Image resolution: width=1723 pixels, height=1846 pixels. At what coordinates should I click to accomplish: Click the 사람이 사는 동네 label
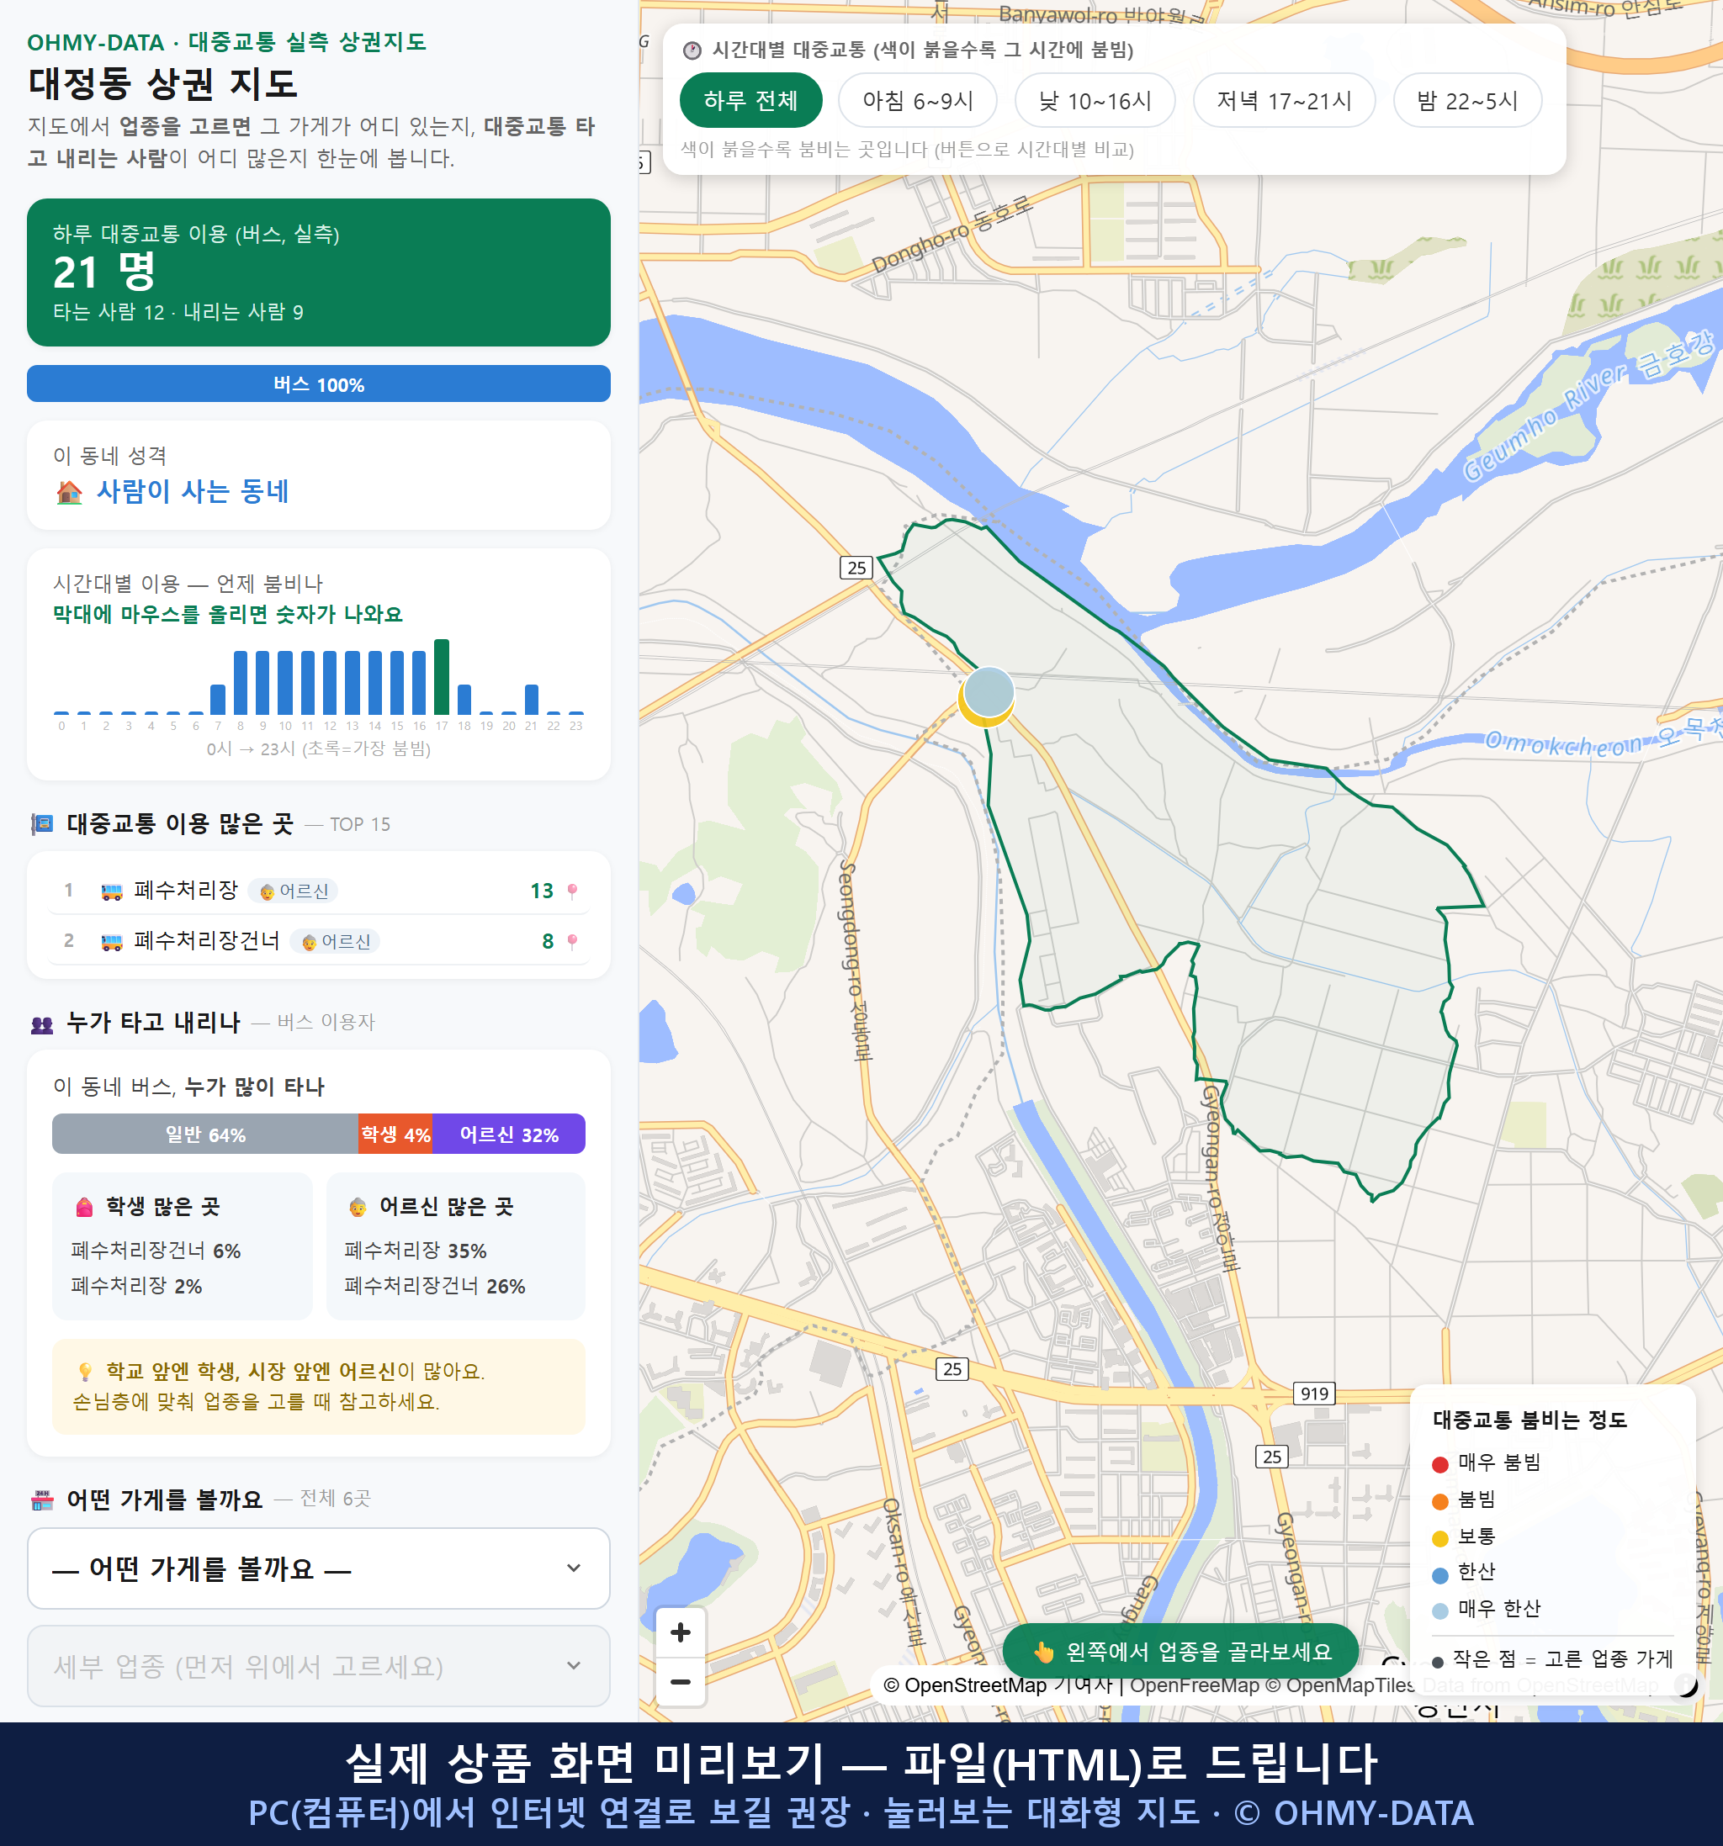click(194, 491)
